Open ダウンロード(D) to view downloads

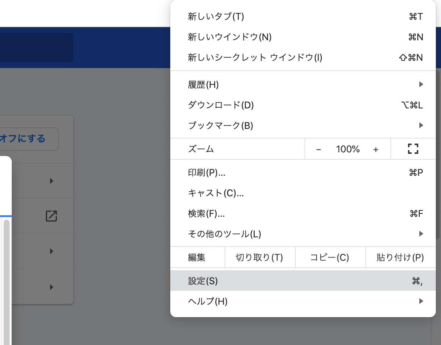pos(220,105)
